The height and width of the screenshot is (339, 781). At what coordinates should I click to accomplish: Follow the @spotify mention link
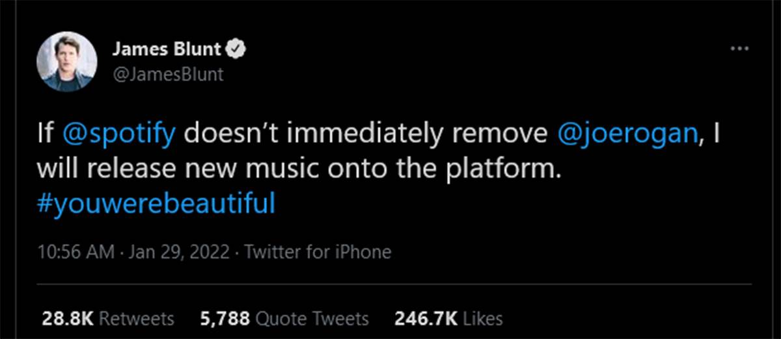click(120, 134)
